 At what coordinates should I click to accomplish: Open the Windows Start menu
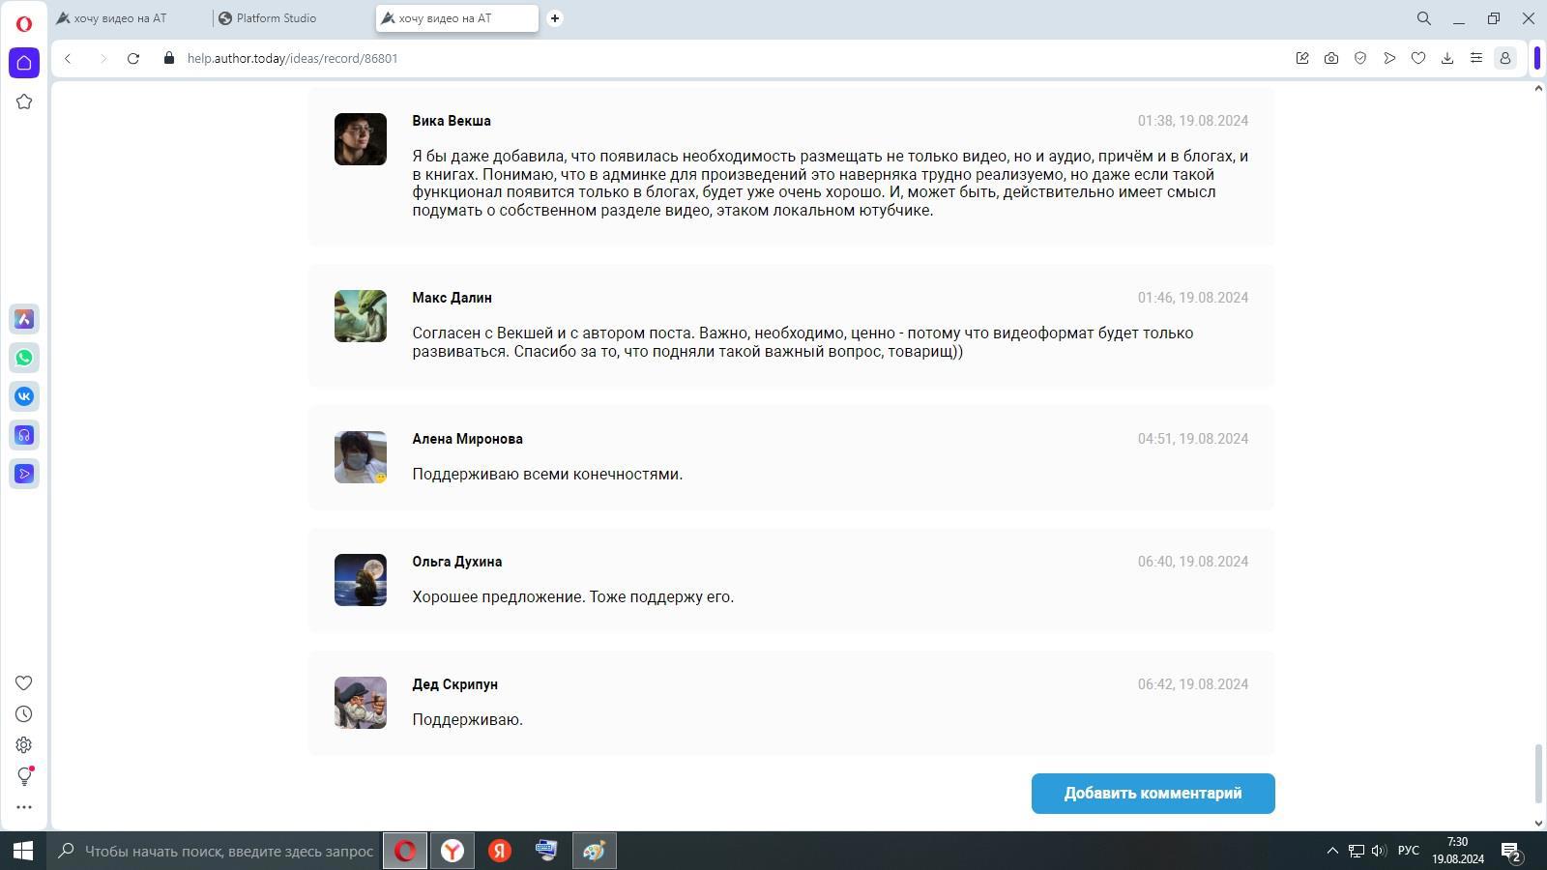pyautogui.click(x=23, y=851)
